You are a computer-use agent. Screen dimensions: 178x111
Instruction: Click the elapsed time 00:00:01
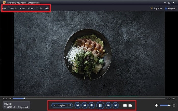(x=7, y=99)
